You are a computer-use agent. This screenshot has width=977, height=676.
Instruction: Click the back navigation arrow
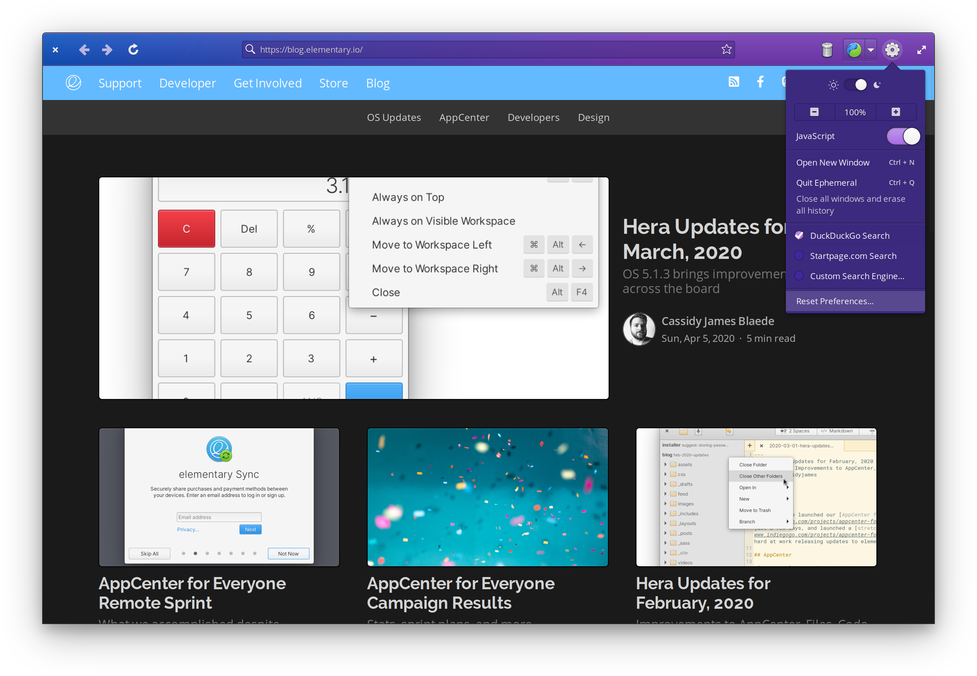coord(84,50)
